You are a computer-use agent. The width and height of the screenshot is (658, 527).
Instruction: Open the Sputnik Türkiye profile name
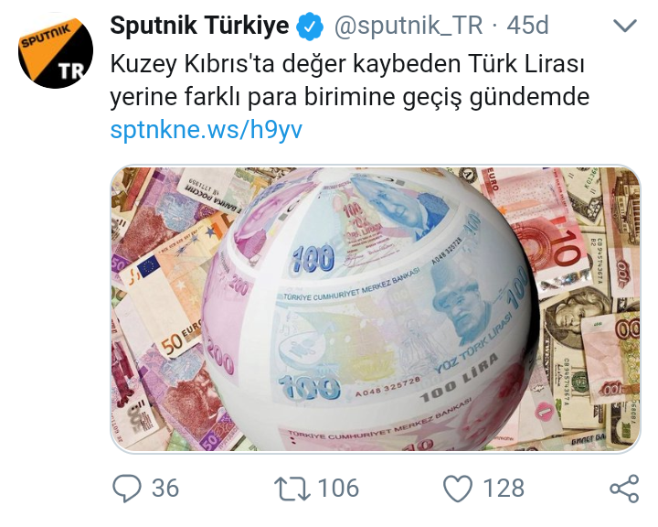point(199,26)
